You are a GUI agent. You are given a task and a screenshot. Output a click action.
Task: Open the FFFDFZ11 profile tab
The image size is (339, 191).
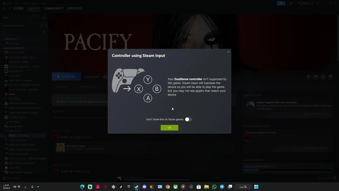coord(74,8)
